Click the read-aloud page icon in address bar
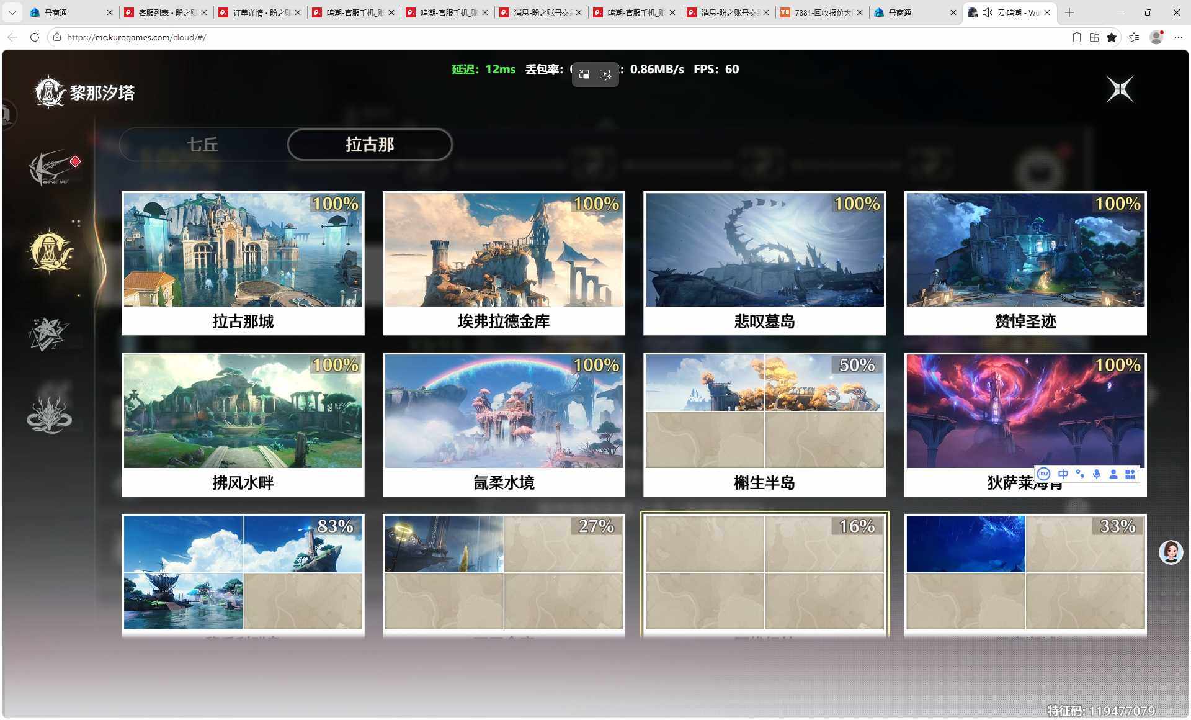The image size is (1191, 720). point(1077,37)
